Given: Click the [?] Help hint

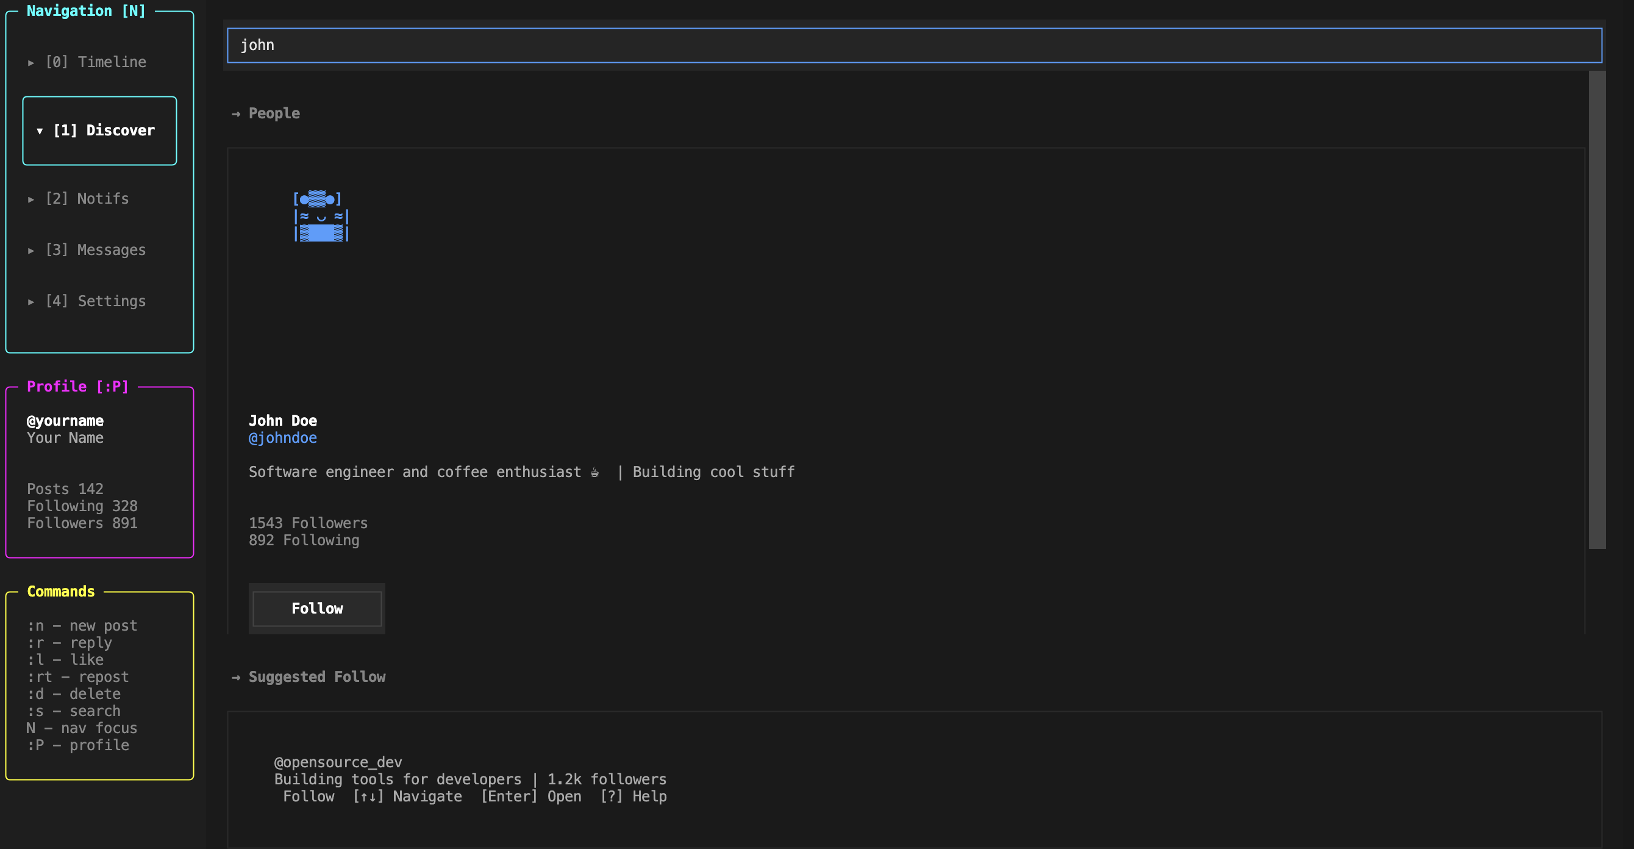Looking at the screenshot, I should tap(633, 797).
